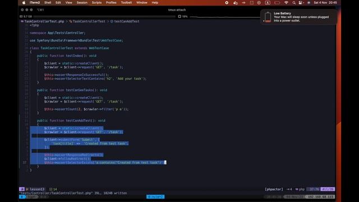Click the battery icon in the notification

coord(268,17)
